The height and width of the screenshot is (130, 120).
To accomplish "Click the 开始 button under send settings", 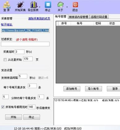I will (14, 117).
